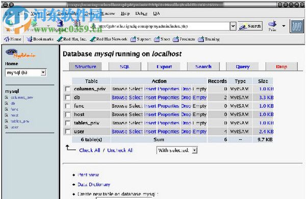Click the Check All link
This screenshot has height=199, width=306.
[90, 151]
